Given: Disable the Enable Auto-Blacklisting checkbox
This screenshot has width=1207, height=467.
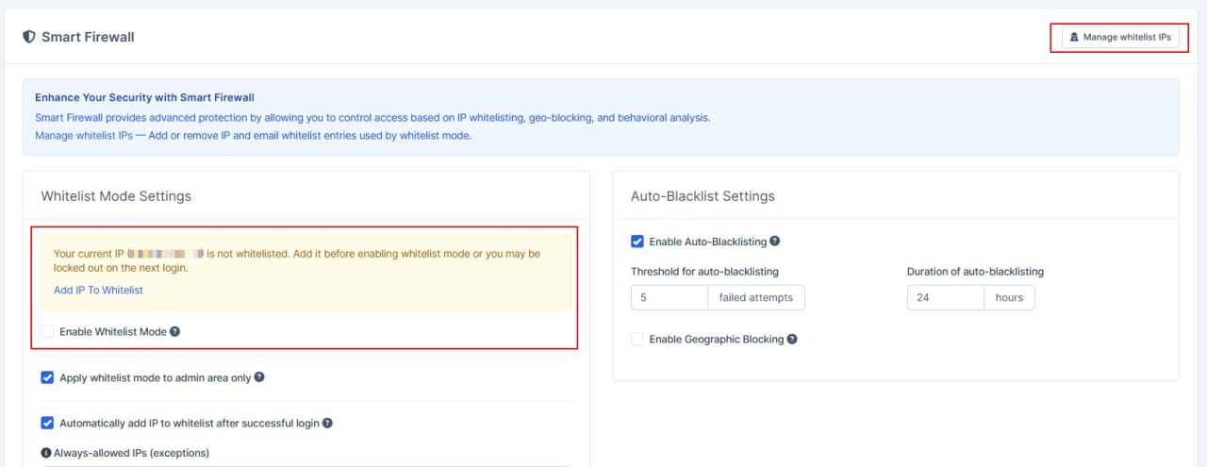Looking at the screenshot, I should [637, 242].
